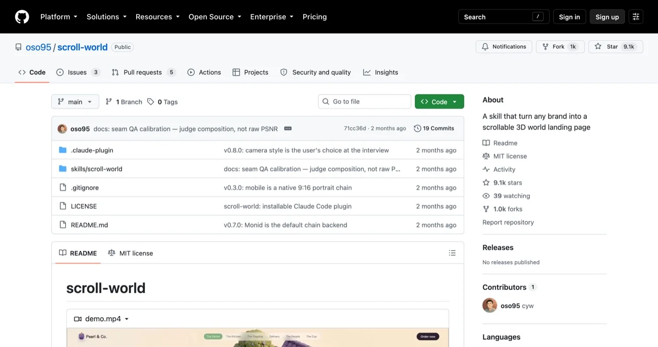
Task: Open the README outline list icon
Action: pyautogui.click(x=452, y=253)
